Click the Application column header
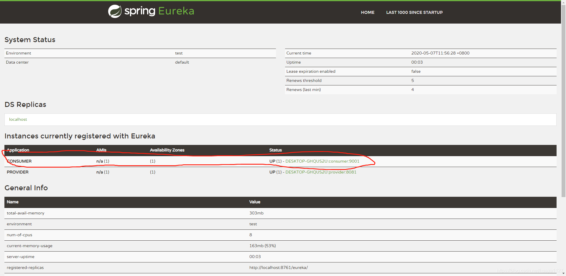This screenshot has height=276, width=566. (x=18, y=150)
